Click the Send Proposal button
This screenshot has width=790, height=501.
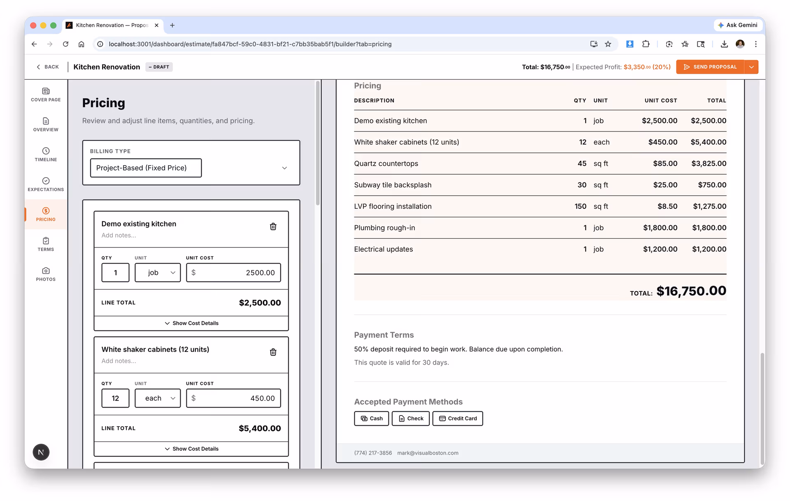click(710, 67)
